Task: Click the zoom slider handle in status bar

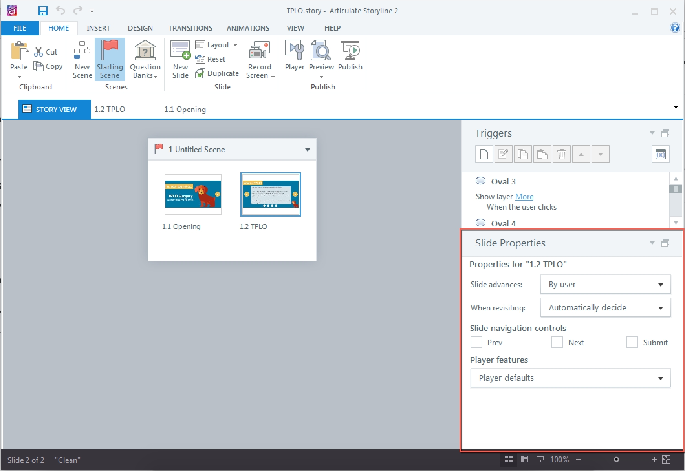Action: [616, 459]
